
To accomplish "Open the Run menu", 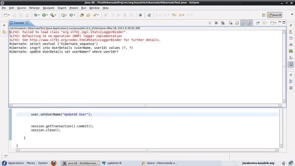I will point(83,8).
